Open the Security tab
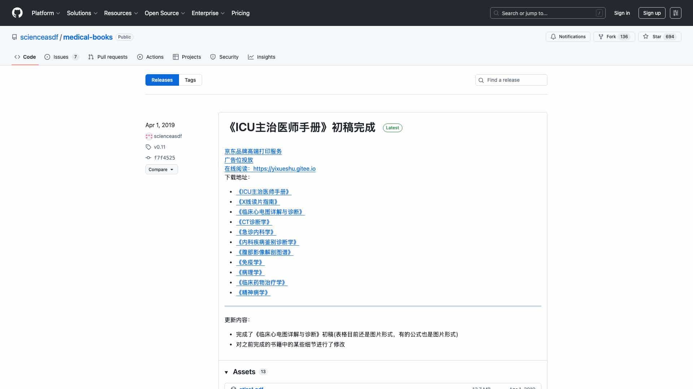The width and height of the screenshot is (693, 389). coord(225,57)
